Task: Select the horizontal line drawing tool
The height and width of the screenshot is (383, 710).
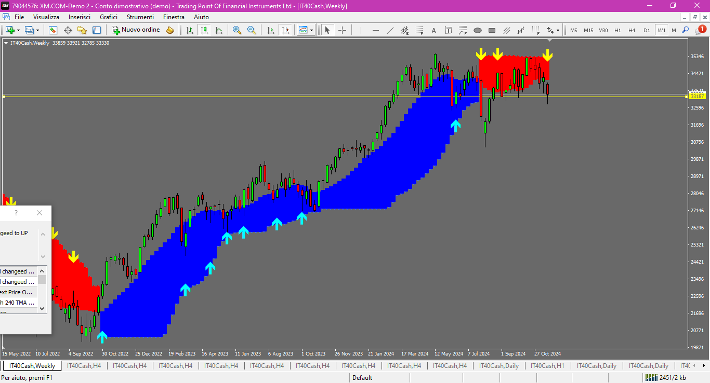Action: tap(375, 30)
